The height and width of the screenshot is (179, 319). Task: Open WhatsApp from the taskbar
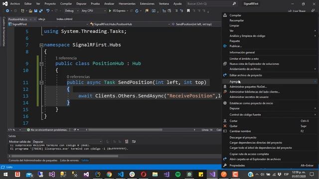click(189, 175)
